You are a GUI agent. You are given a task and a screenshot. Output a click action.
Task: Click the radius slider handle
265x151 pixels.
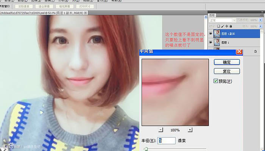(146, 149)
